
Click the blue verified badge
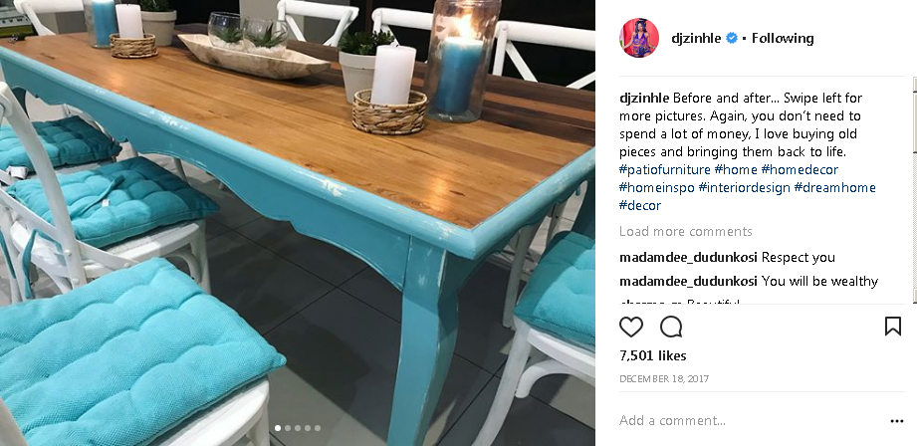[731, 38]
